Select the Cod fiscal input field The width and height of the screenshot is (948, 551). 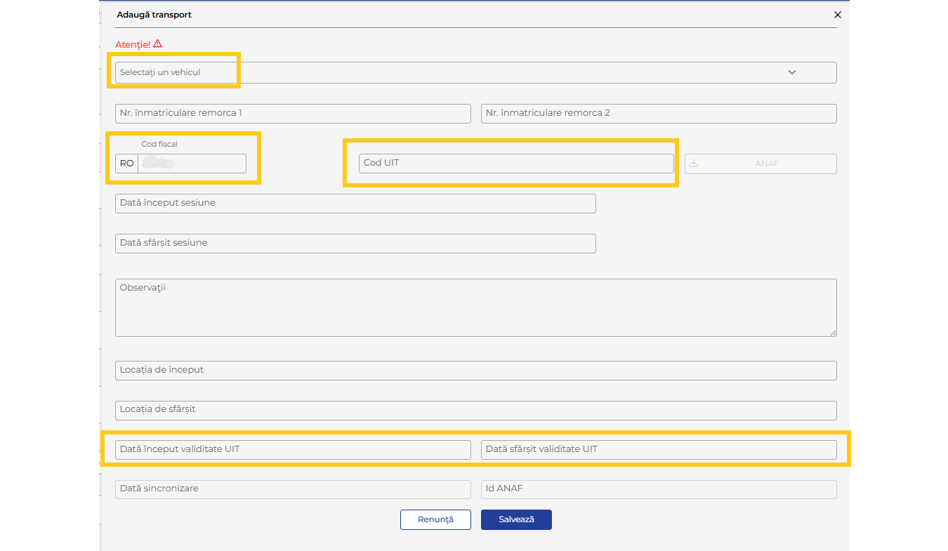tap(192, 164)
